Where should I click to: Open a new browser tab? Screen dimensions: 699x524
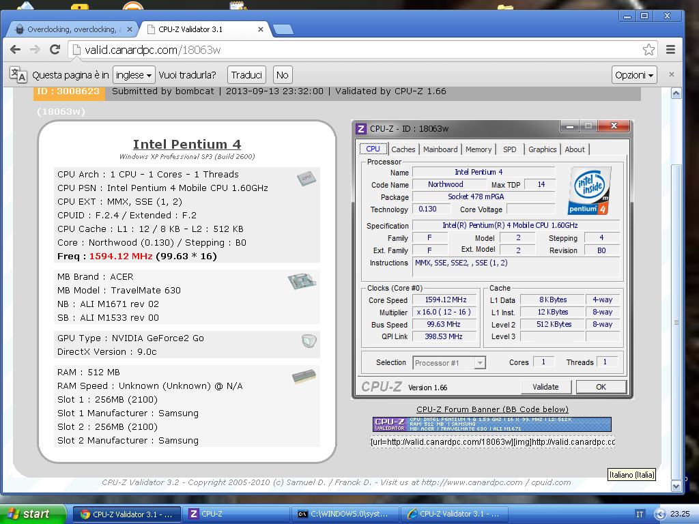tap(283, 29)
